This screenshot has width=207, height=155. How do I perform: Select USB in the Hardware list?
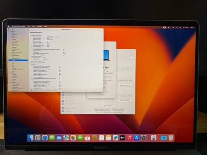(x=13, y=71)
